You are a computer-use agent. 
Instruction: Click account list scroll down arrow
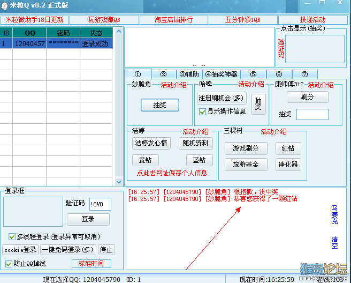point(119,182)
